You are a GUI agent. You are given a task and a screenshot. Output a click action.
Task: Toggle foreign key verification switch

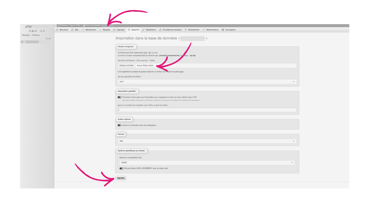point(119,125)
